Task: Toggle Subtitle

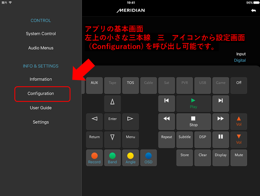Action: [185, 140]
